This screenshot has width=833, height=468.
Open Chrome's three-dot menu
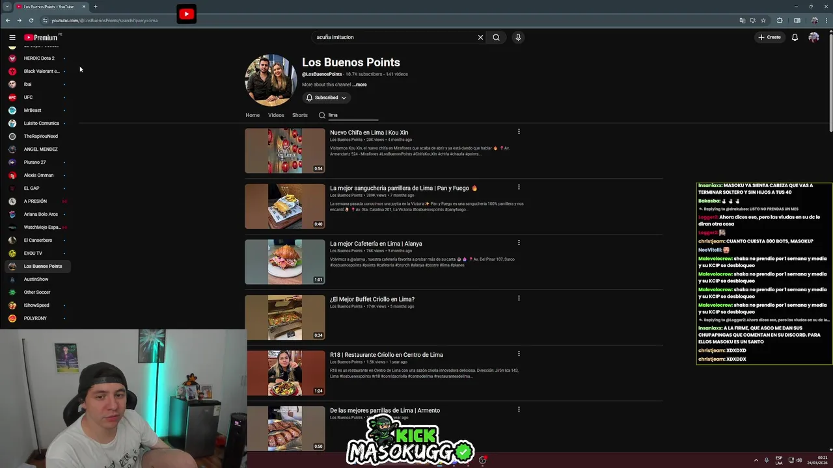pyautogui.click(x=825, y=20)
